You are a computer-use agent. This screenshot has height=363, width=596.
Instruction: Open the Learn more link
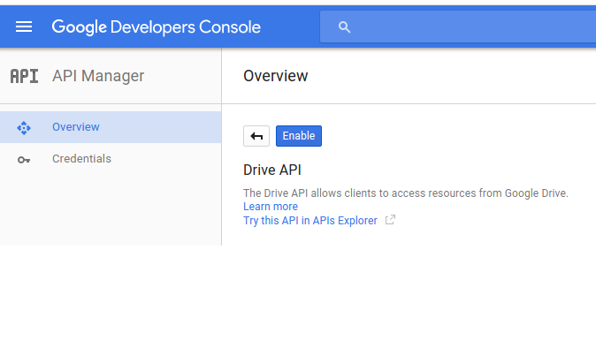pos(271,207)
